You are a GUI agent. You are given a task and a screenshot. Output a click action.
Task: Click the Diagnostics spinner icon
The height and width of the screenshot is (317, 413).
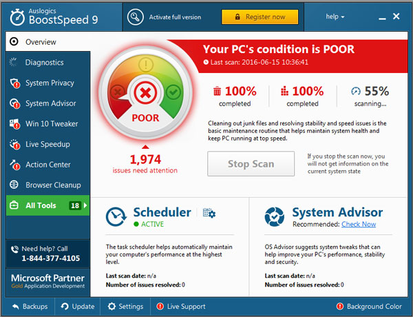click(x=13, y=62)
